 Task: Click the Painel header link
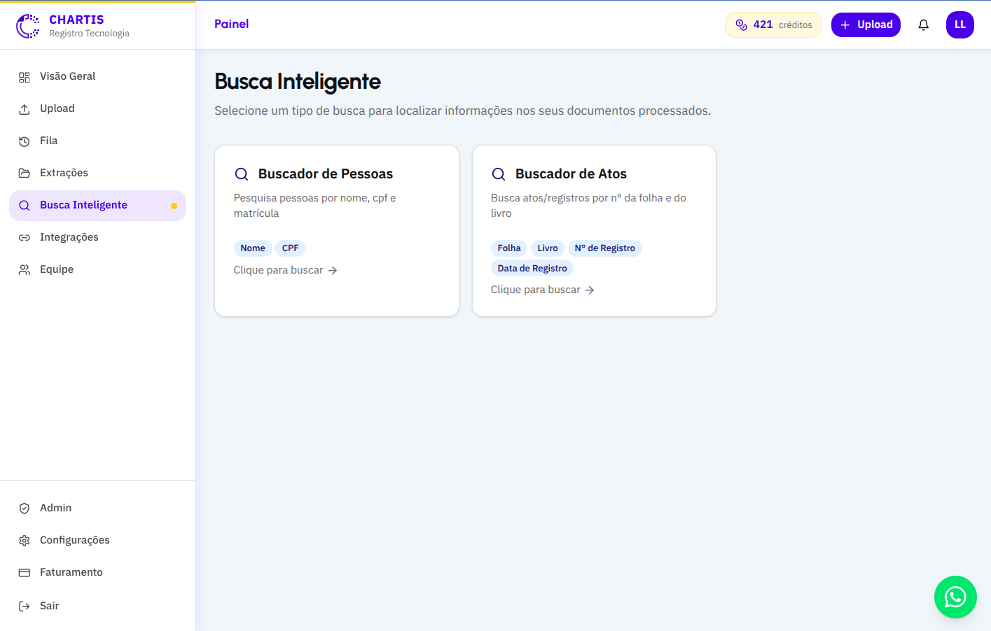(x=232, y=24)
